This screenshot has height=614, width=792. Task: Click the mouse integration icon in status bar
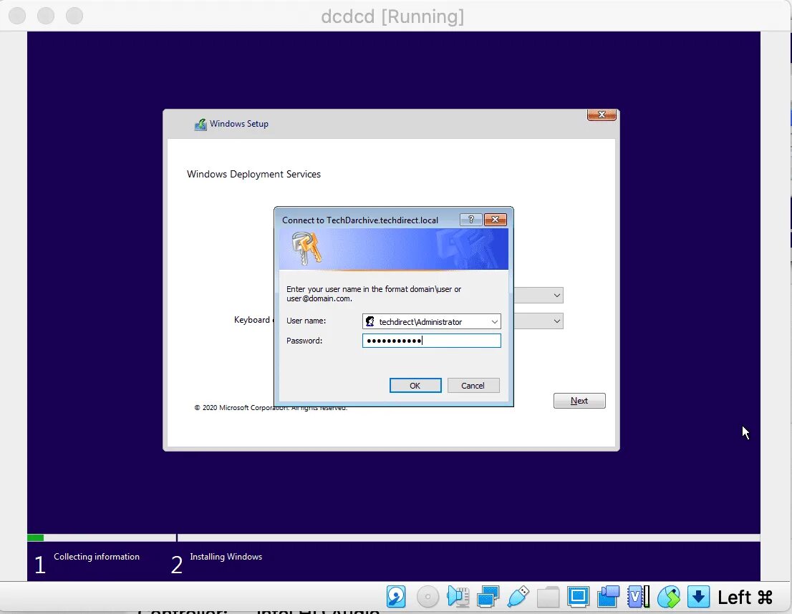coord(669,597)
